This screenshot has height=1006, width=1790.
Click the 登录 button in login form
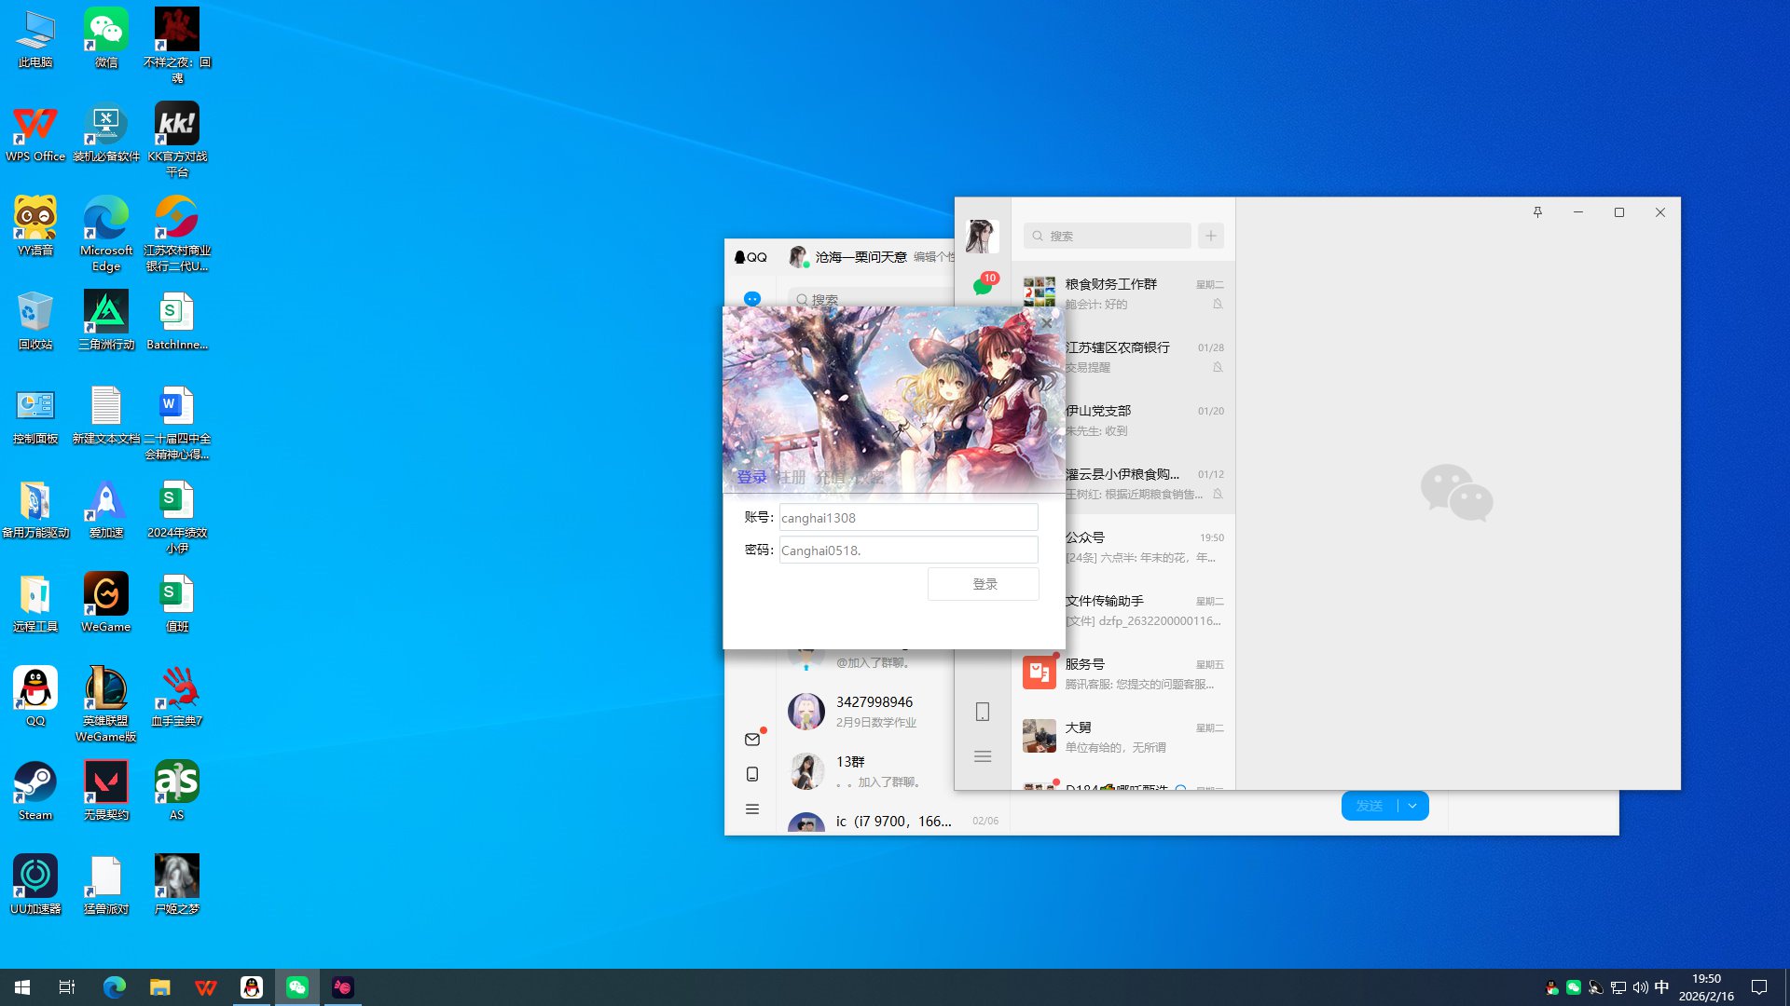tap(984, 584)
